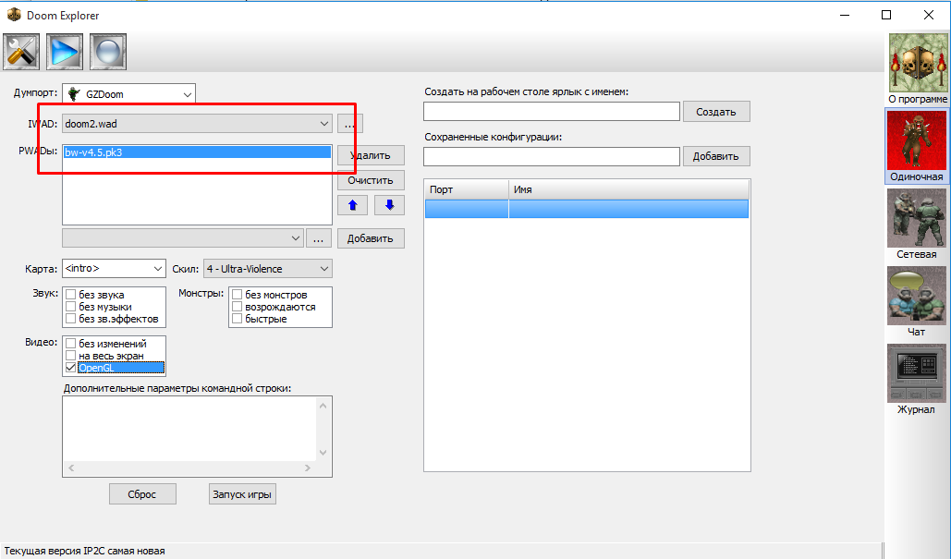Screen dimensions: 951x559
Task: Click 'Добавить' next to saved configurations
Action: pos(716,156)
